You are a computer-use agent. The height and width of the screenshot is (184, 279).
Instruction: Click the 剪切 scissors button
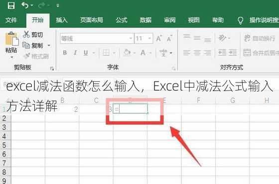[33, 34]
